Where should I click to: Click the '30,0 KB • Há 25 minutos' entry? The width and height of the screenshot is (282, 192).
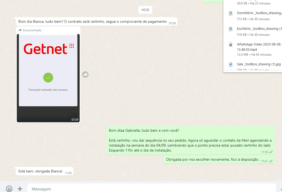tap(254, 3)
